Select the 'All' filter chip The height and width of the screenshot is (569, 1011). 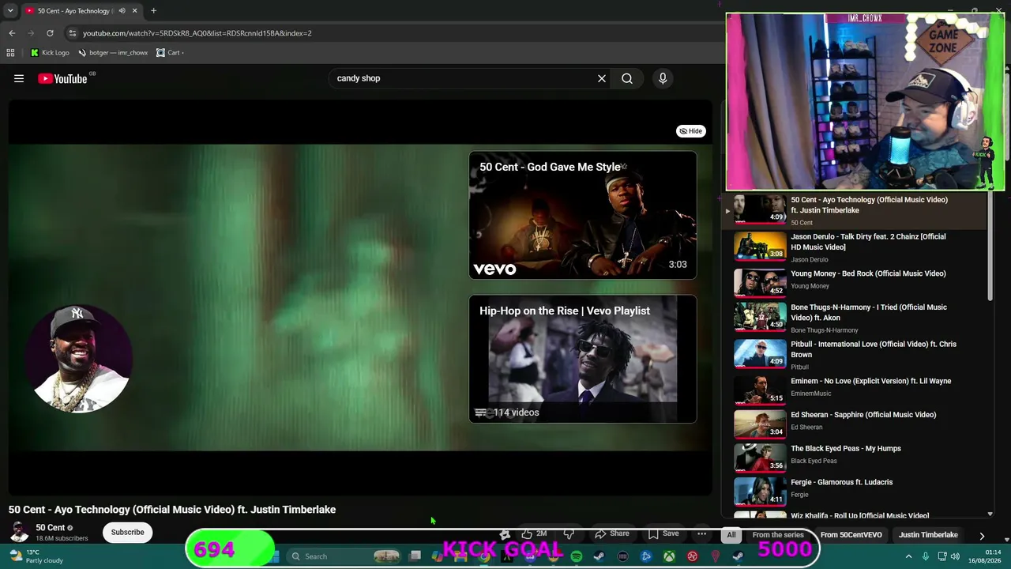tap(731, 535)
